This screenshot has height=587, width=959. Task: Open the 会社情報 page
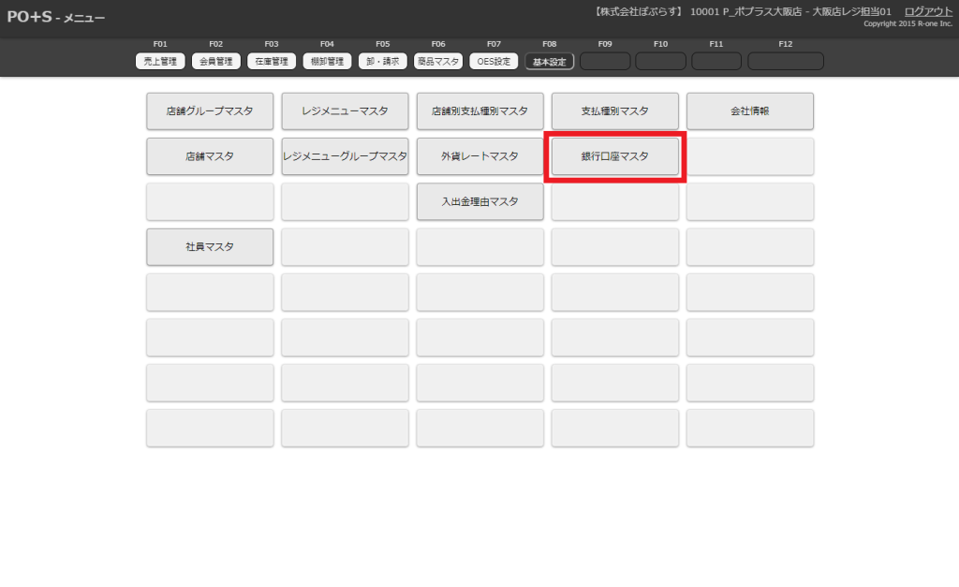click(749, 110)
